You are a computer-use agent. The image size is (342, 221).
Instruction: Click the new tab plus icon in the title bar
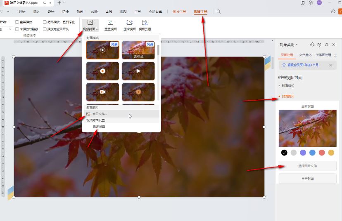click(59, 3)
